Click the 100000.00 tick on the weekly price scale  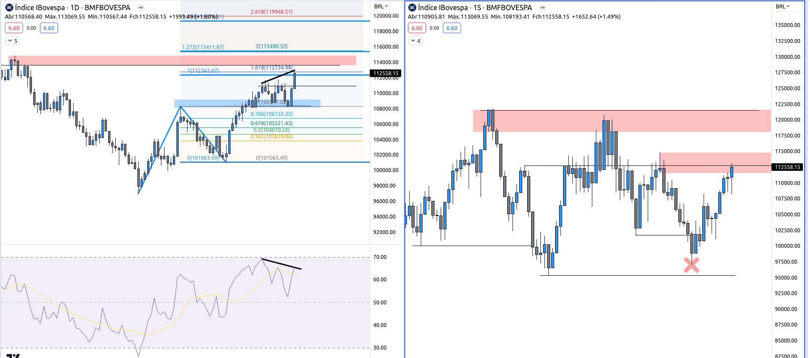coord(787,246)
